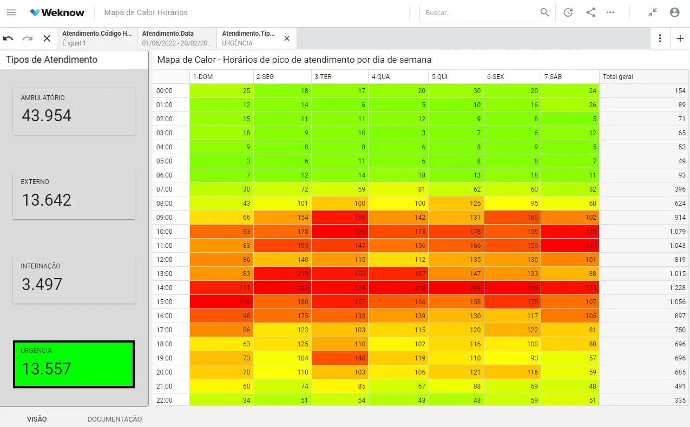Click the 7-SÁB cell 137 at 11:00
The height and width of the screenshot is (427, 690).
(570, 246)
